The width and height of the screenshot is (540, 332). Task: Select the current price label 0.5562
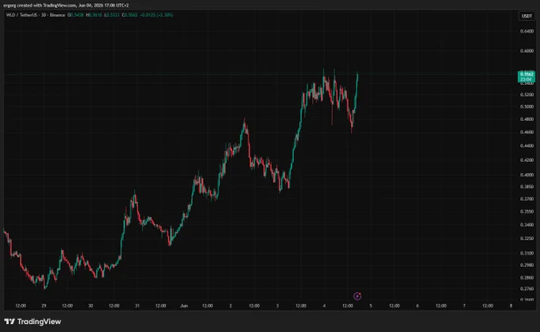click(x=526, y=75)
